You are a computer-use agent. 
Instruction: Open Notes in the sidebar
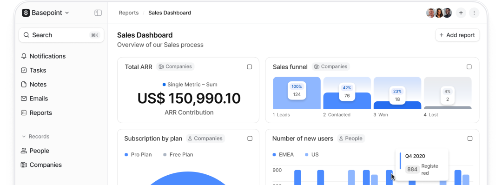click(x=38, y=85)
